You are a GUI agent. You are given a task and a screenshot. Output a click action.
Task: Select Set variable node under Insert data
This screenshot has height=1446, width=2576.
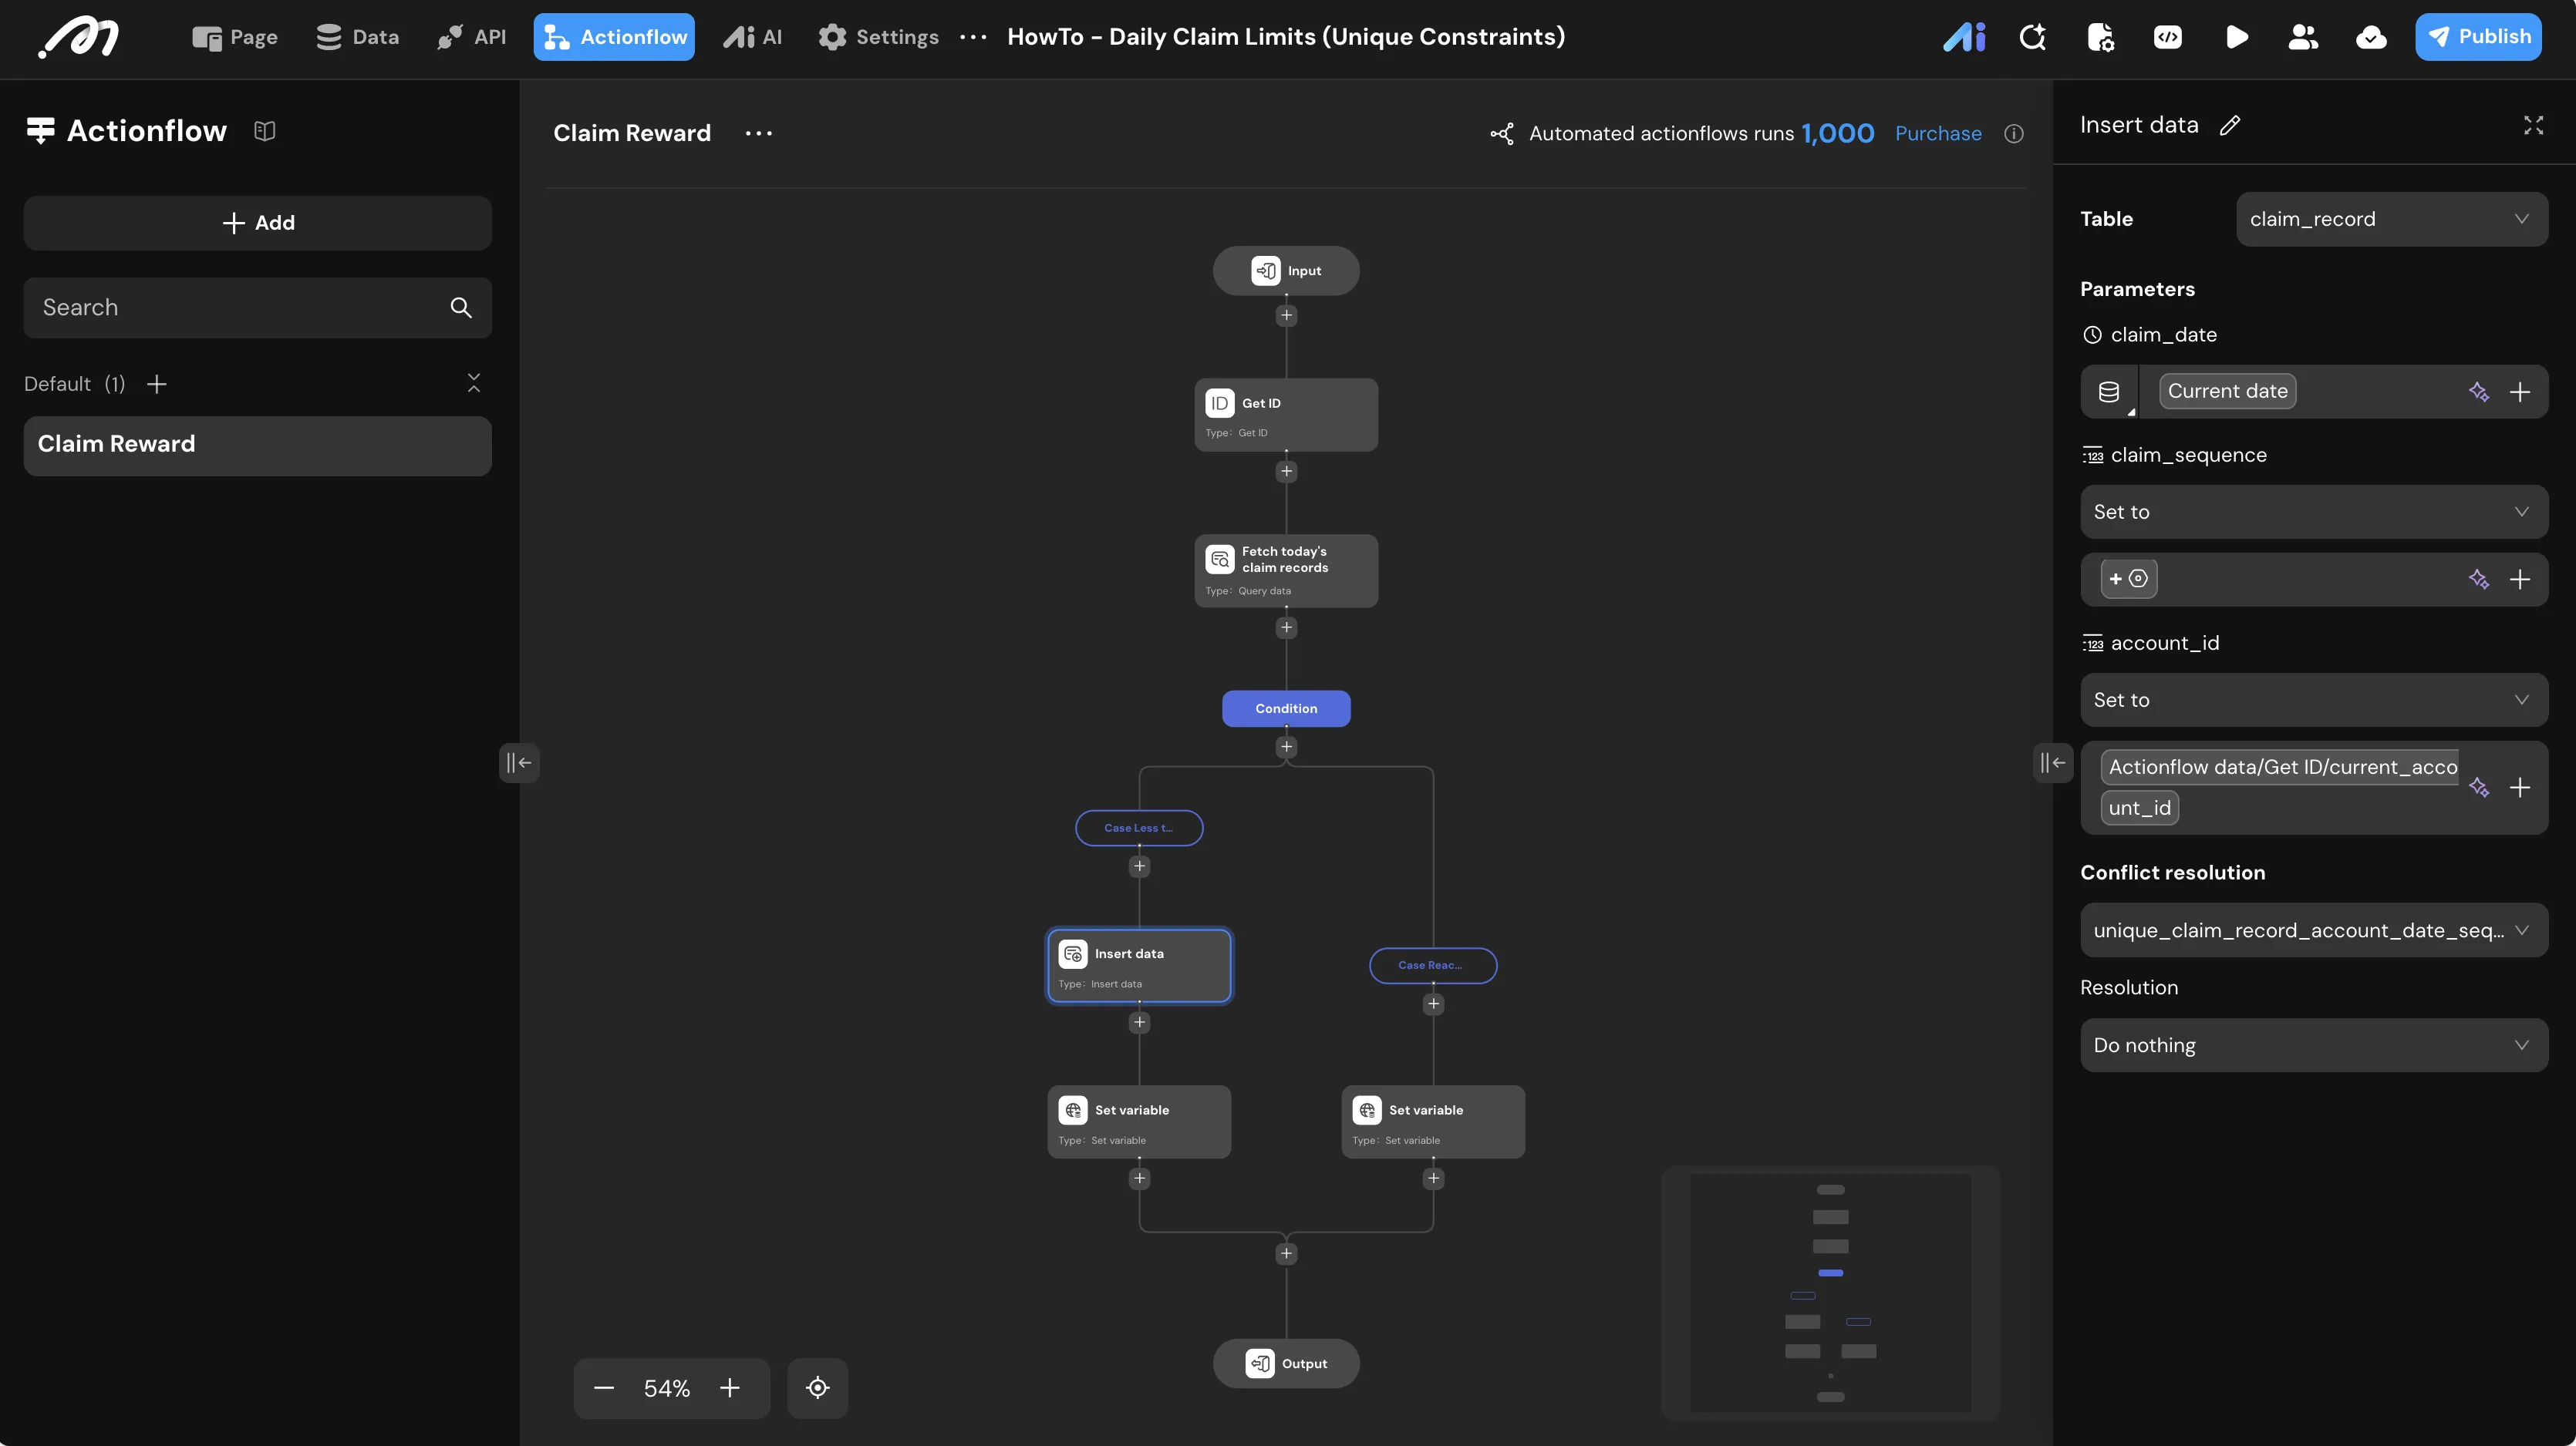1139,1122
